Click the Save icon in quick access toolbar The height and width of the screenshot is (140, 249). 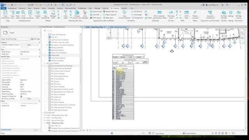[12, 5]
